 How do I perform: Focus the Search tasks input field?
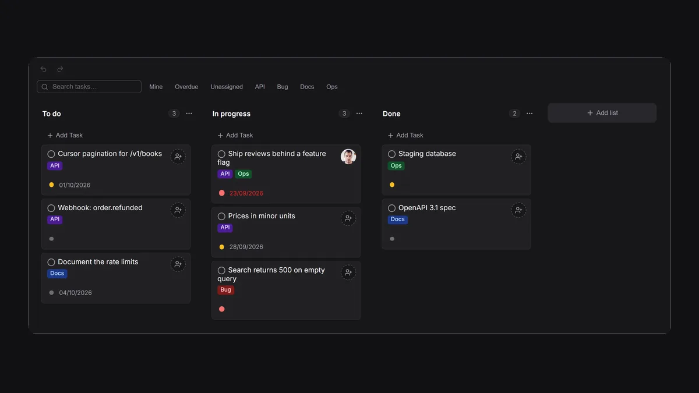(x=89, y=87)
